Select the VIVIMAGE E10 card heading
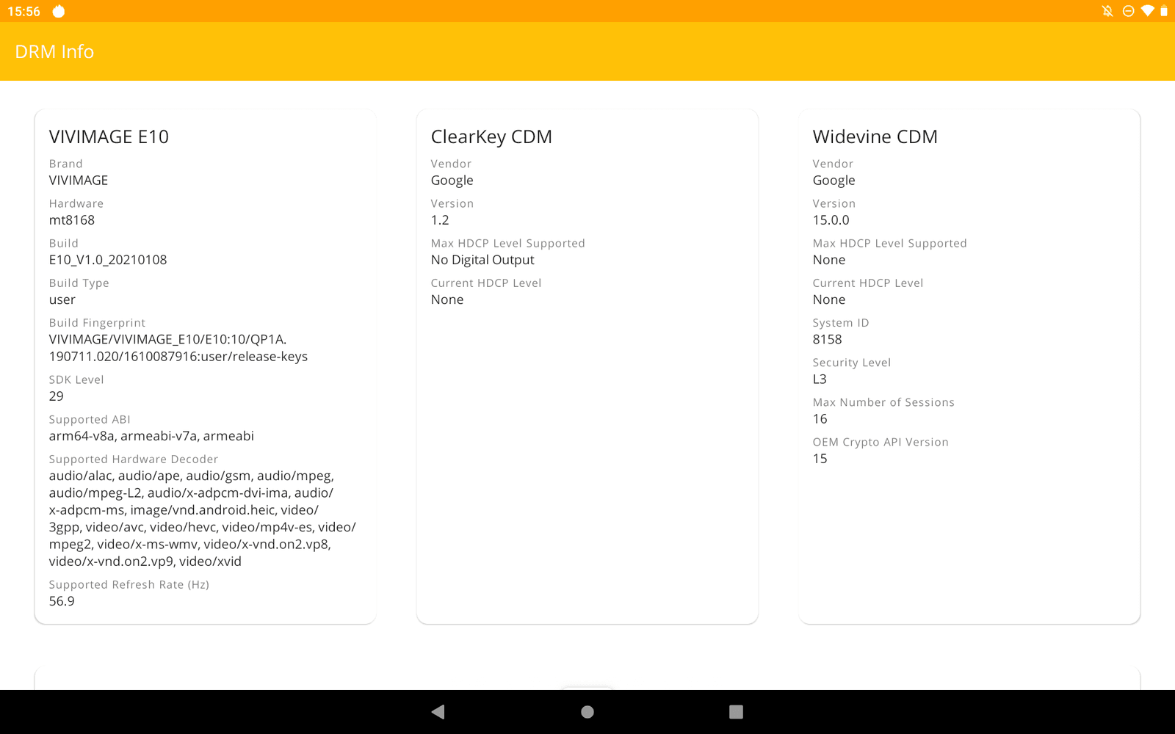1175x734 pixels. (x=109, y=137)
